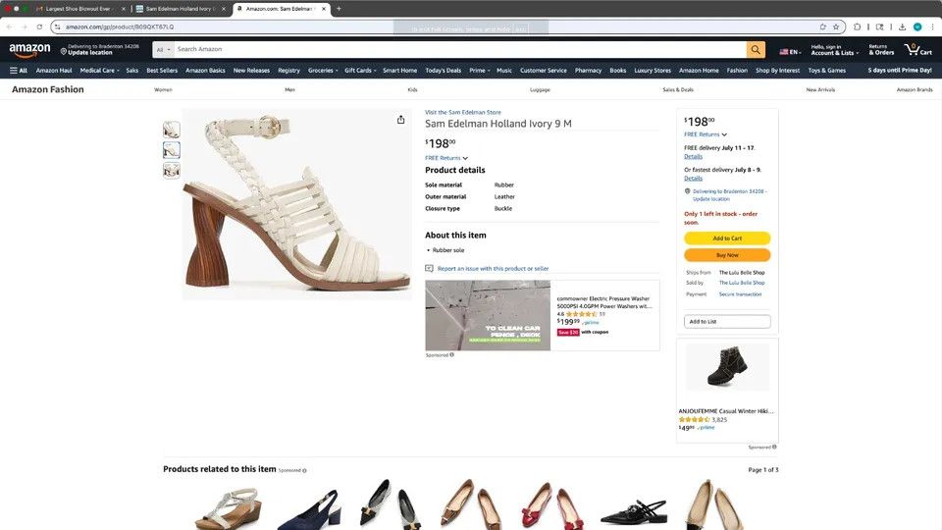
Task: Click the site info icon in address bar
Action: 58,26
